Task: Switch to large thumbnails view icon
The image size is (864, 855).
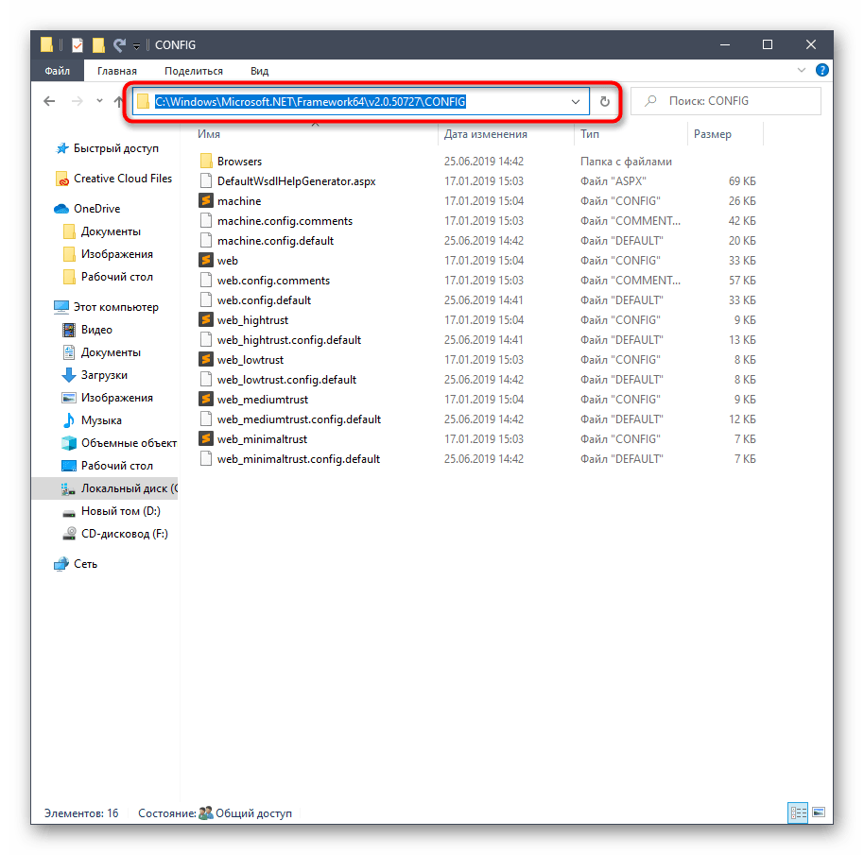Action: click(819, 812)
